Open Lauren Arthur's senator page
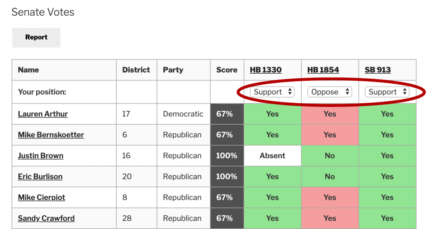431x229 pixels. pyautogui.click(x=43, y=114)
